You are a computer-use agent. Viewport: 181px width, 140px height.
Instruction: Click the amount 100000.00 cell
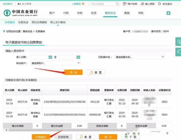click(x=95, y=115)
